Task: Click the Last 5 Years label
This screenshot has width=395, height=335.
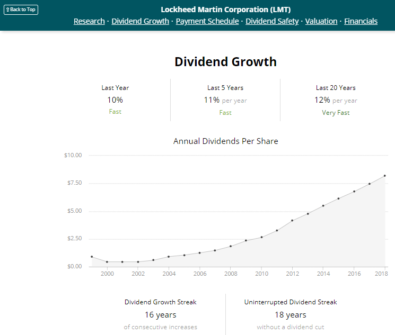Action: click(x=225, y=88)
